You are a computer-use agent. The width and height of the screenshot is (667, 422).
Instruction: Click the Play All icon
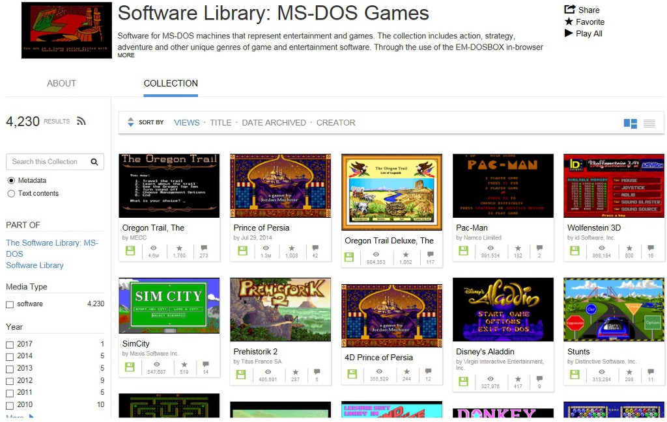click(569, 33)
